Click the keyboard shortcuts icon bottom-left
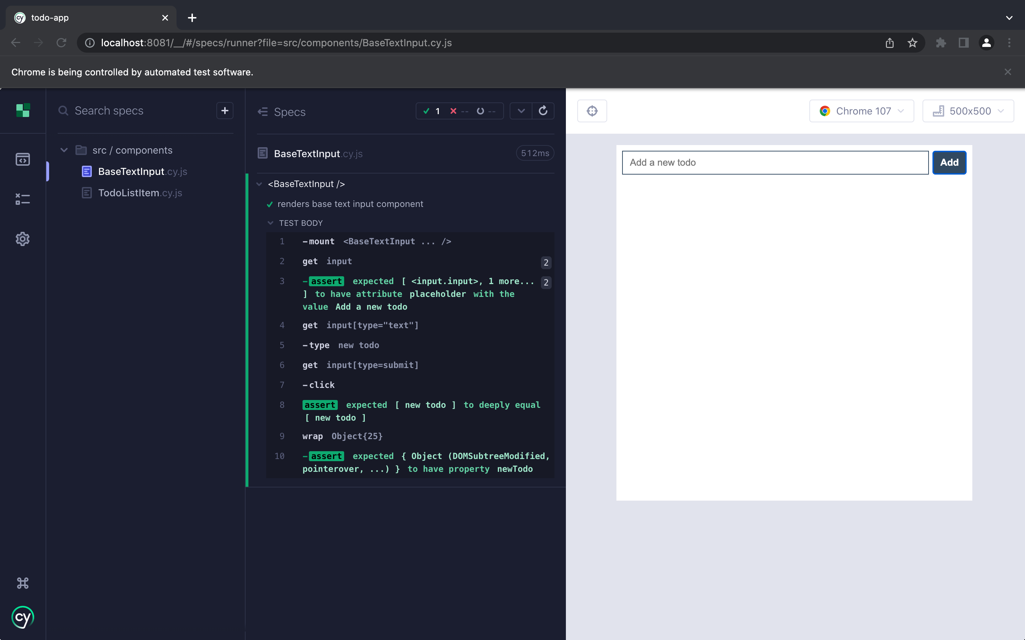The height and width of the screenshot is (640, 1025). (x=22, y=583)
